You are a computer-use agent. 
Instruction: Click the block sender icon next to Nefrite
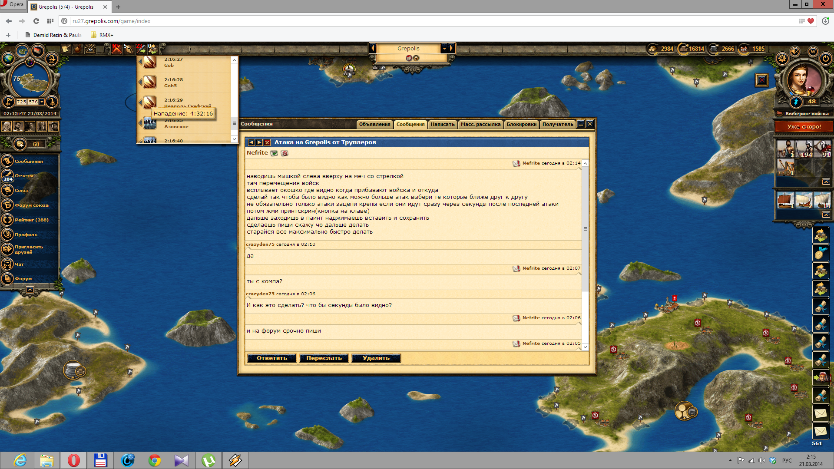click(285, 153)
